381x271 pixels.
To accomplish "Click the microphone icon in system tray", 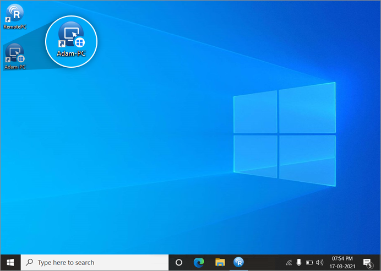I will point(299,263).
